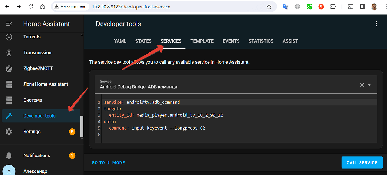
Task: Select the Transmission sidebar icon
Action: tap(9, 52)
